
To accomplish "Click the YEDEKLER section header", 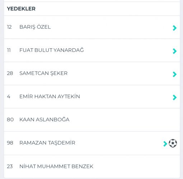I will pos(21,9).
